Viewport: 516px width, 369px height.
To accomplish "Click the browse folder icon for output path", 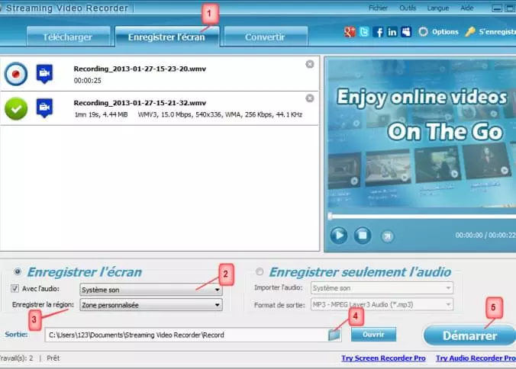I will coord(334,335).
